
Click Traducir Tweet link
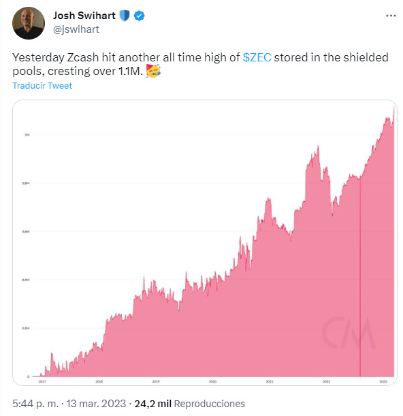coord(42,86)
